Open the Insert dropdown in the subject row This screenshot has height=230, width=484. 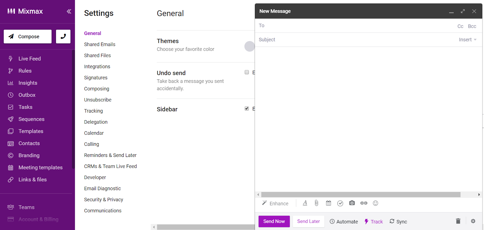tap(468, 40)
